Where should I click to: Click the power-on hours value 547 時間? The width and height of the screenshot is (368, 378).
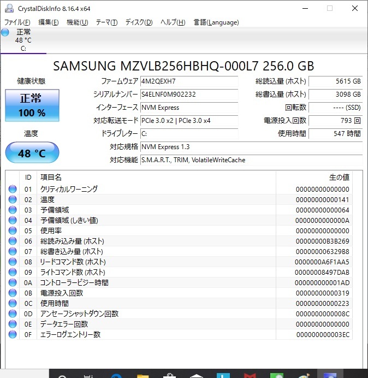tap(335, 133)
